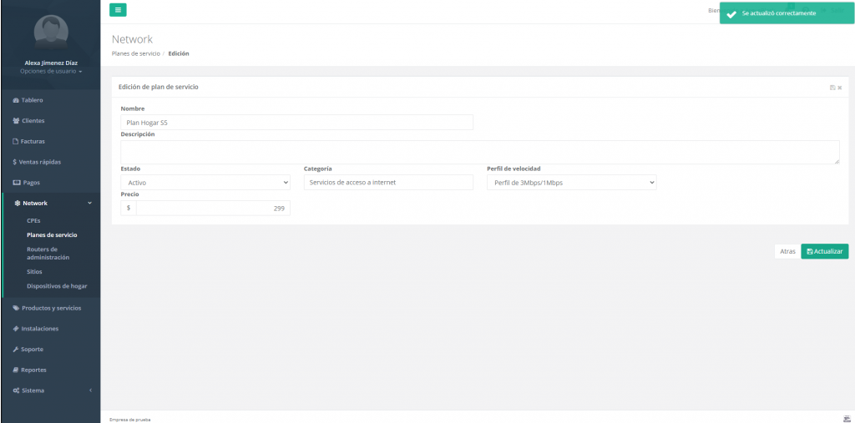Click into the Descripción text area

pos(480,152)
